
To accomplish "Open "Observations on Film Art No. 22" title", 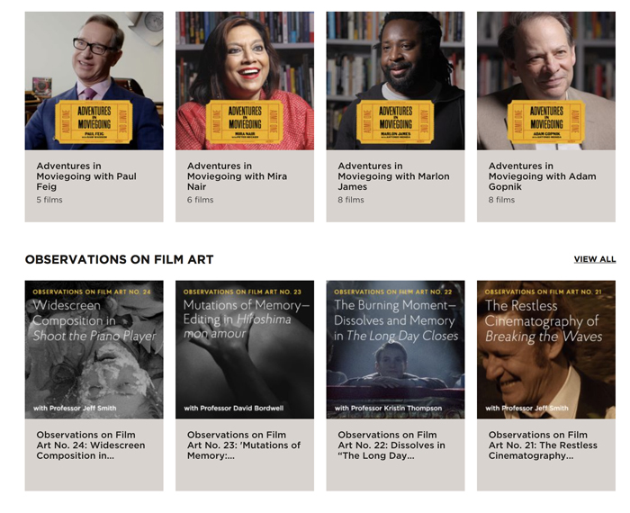I will 391,445.
